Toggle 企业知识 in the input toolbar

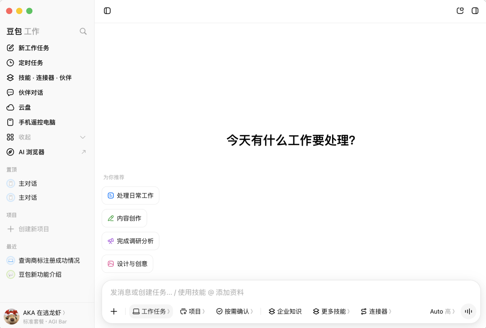click(x=285, y=311)
